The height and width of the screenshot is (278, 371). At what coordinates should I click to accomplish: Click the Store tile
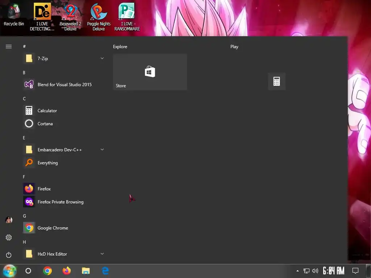tap(150, 72)
